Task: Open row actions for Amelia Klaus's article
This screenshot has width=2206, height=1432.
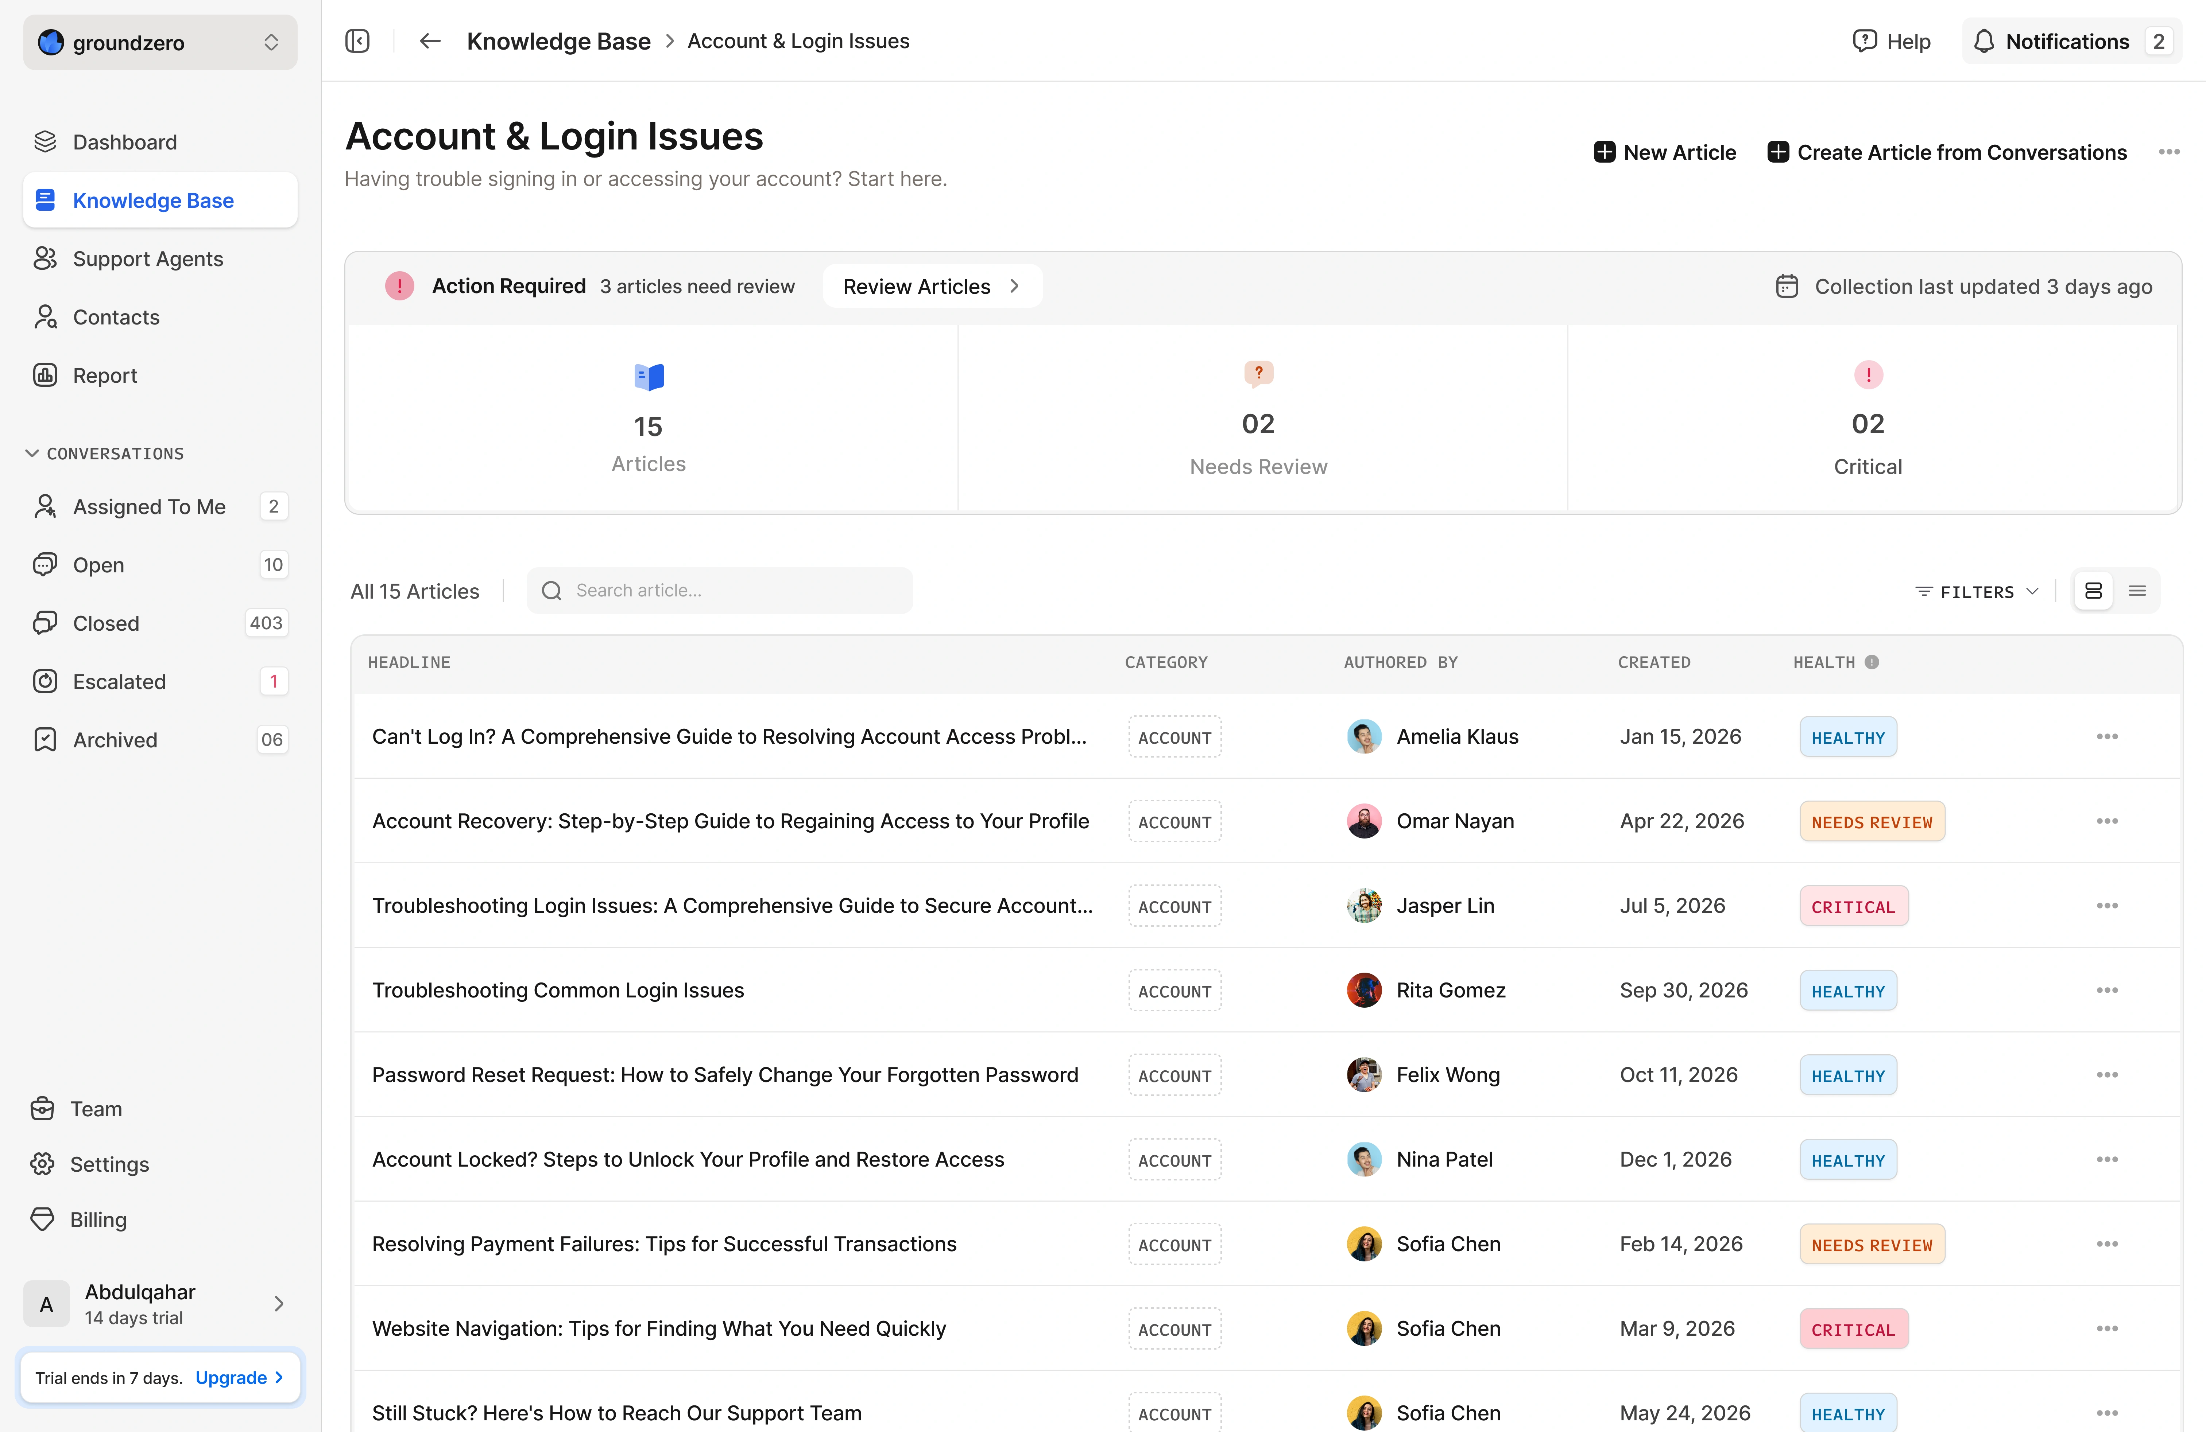Action: tap(2106, 736)
